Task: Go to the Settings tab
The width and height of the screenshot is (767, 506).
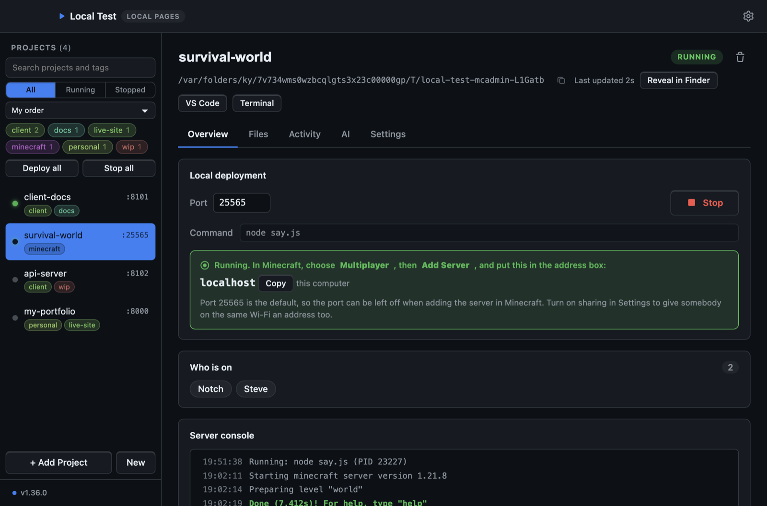Action: (388, 135)
